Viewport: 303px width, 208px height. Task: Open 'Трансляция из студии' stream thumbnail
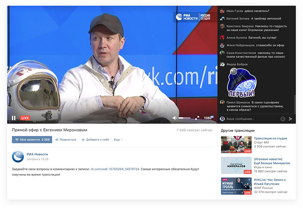236,145
